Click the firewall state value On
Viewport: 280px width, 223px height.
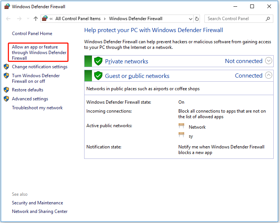point(181,102)
